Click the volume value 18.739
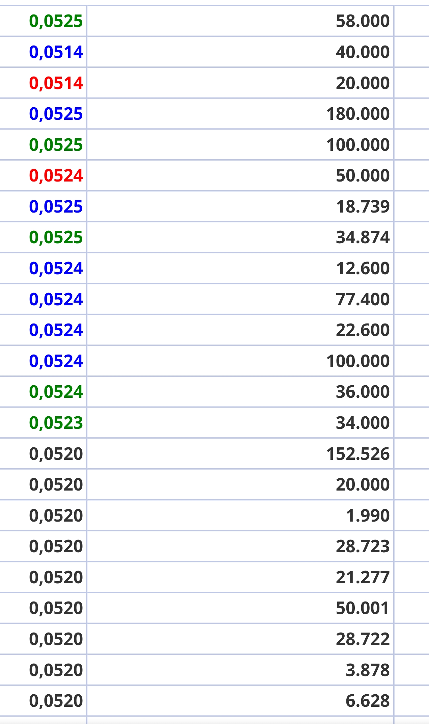 pyautogui.click(x=363, y=207)
